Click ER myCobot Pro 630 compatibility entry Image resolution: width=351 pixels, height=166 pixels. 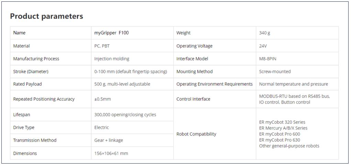tap(279, 140)
